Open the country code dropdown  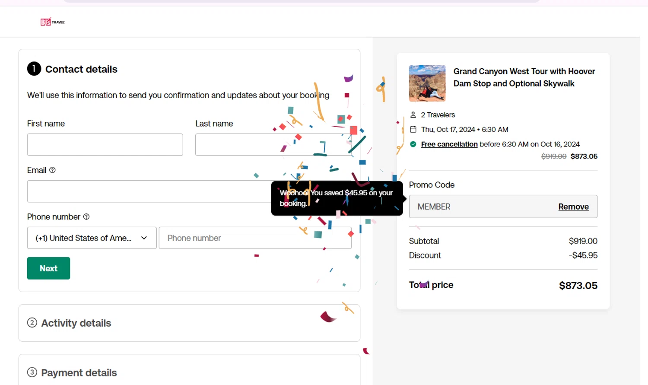point(92,238)
